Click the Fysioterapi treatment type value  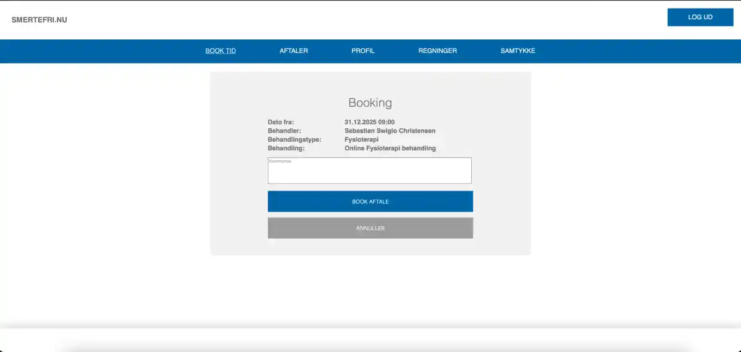click(361, 139)
